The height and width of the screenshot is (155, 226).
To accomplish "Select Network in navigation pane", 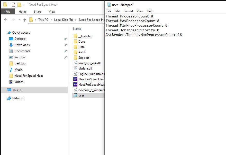I will tap(18, 98).
